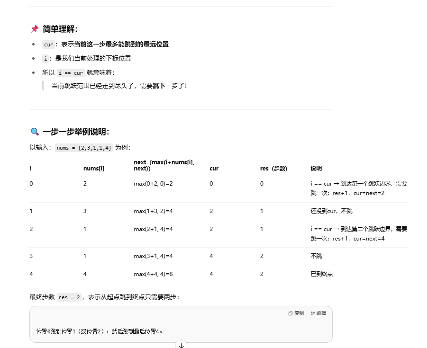The width and height of the screenshot is (427, 348).
Task: Click the code nums = {2,3,1,1,4}
Action: tap(84, 147)
